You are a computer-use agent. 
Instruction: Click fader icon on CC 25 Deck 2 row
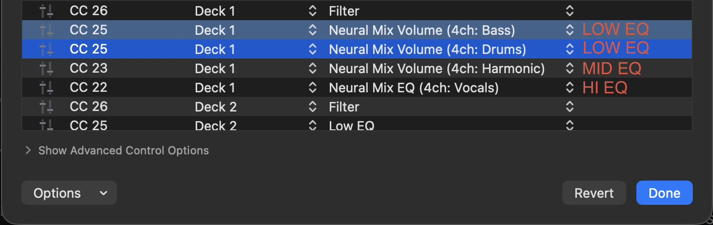pyautogui.click(x=46, y=125)
